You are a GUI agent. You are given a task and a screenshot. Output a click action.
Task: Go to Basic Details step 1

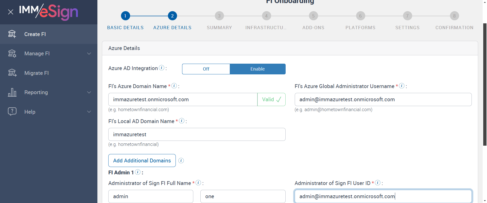tap(125, 16)
